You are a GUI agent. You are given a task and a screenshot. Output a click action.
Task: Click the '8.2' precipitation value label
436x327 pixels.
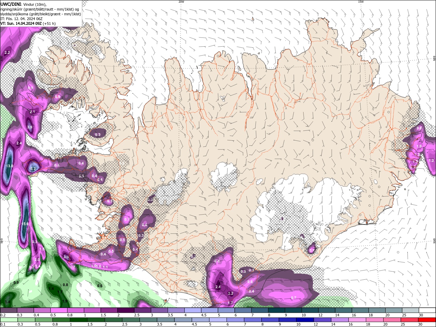click(x=33, y=169)
